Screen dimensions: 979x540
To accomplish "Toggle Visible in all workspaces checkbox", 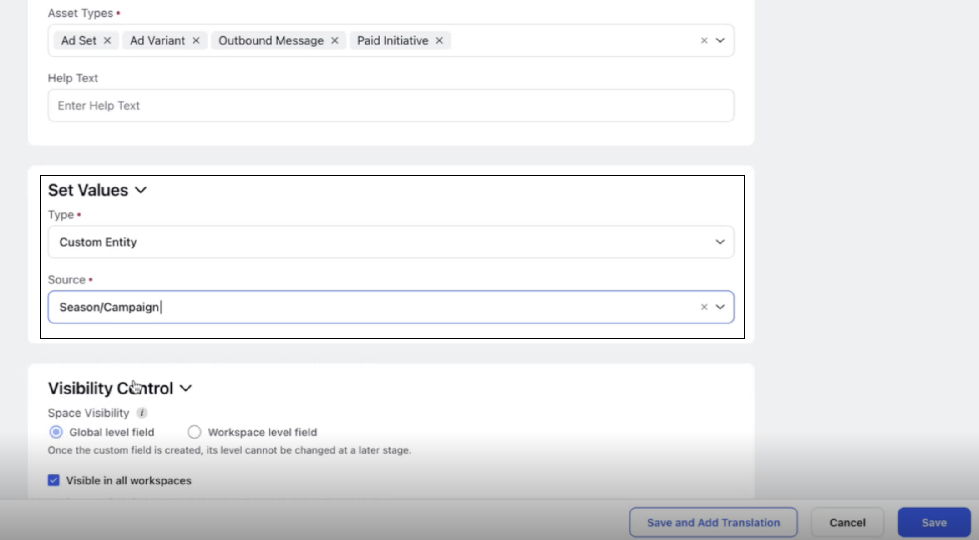I will click(x=54, y=480).
